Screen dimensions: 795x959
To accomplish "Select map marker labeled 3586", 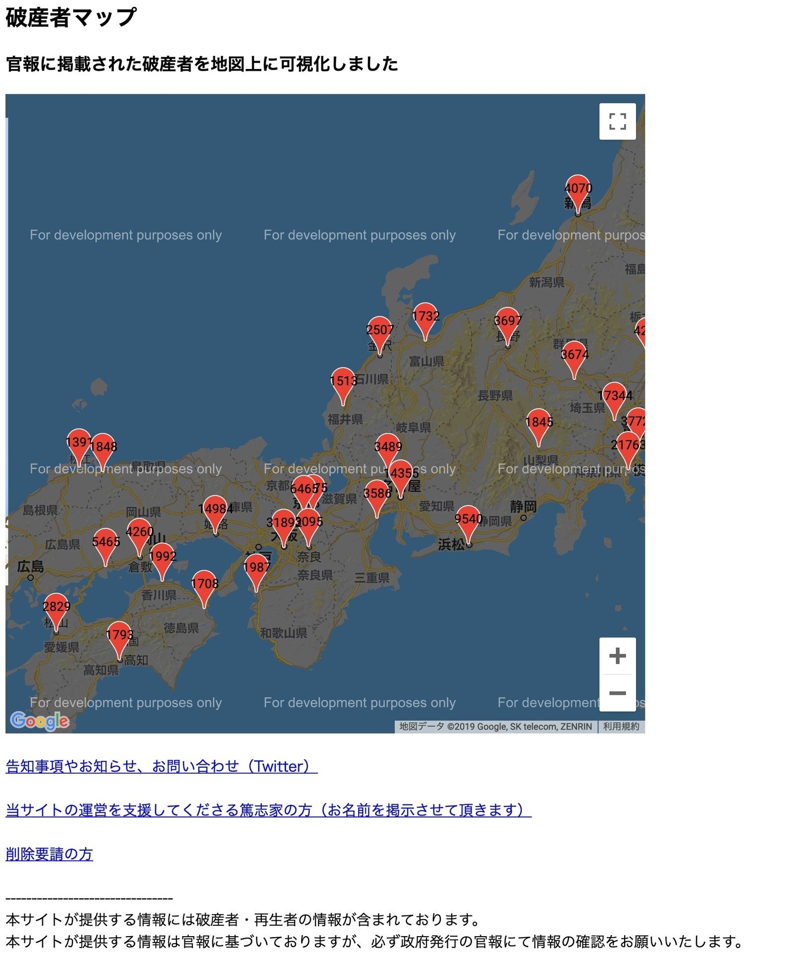I will pyautogui.click(x=376, y=499).
